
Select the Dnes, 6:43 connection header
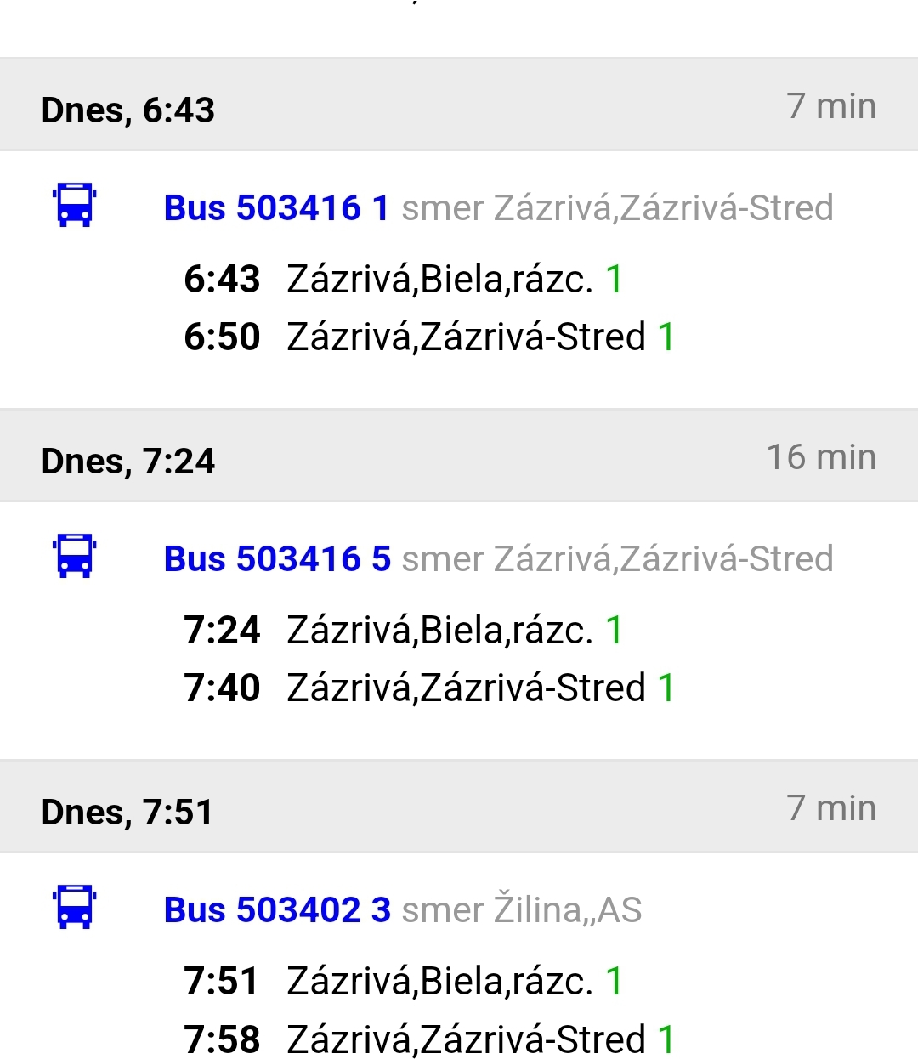coord(128,110)
